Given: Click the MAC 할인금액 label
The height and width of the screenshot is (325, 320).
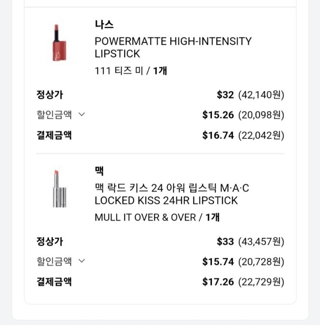Looking at the screenshot, I should coord(54,261).
